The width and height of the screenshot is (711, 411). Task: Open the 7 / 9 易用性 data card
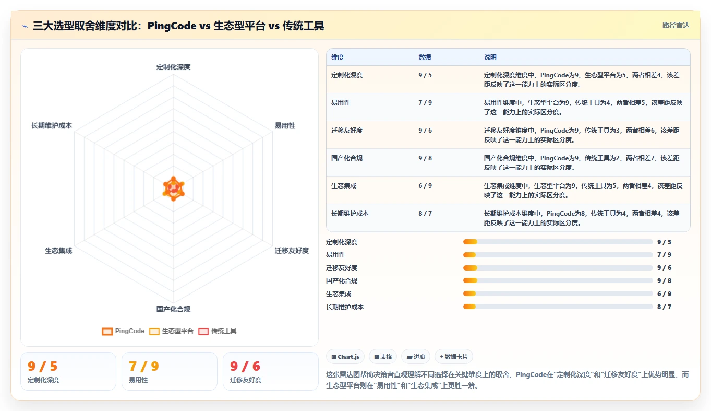[170, 371]
